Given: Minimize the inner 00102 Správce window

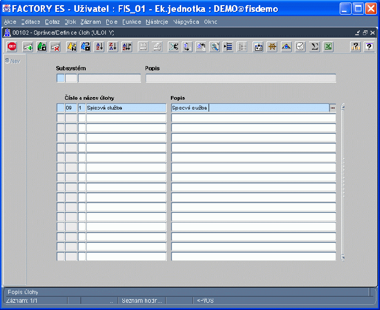Looking at the screenshot, I should 357,33.
